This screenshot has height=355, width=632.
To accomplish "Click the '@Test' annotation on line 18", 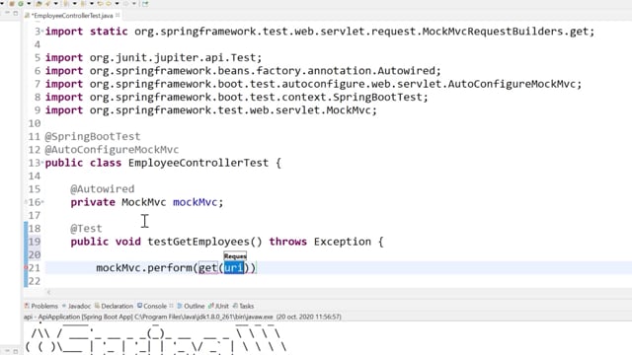I will tap(86, 229).
